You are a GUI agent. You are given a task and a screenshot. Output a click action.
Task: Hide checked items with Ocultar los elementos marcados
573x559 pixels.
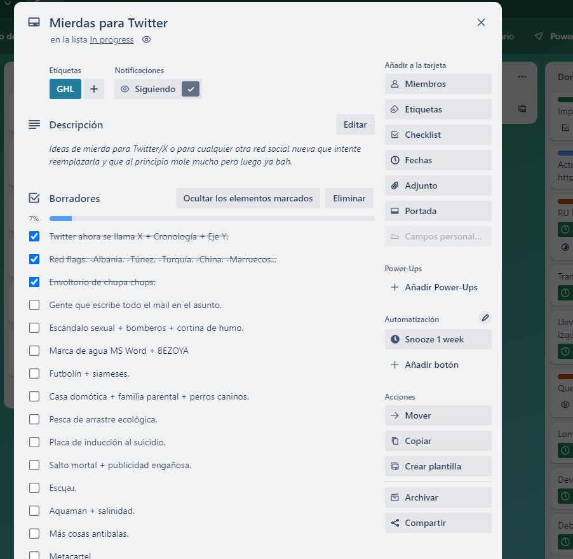coord(248,198)
